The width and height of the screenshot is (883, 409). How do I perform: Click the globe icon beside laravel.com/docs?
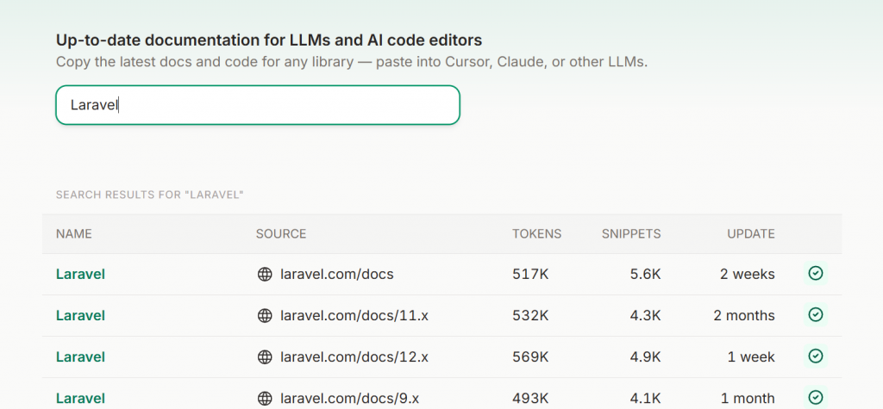pos(265,275)
